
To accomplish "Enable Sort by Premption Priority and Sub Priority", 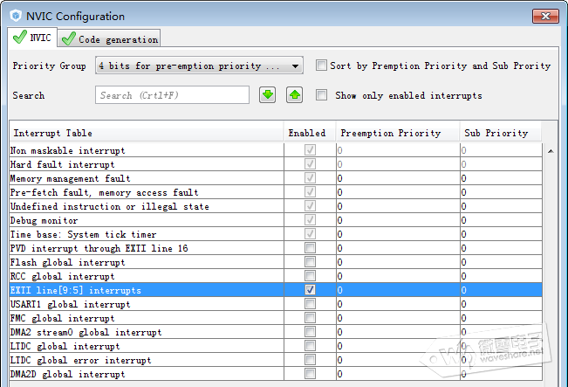I will click(322, 66).
